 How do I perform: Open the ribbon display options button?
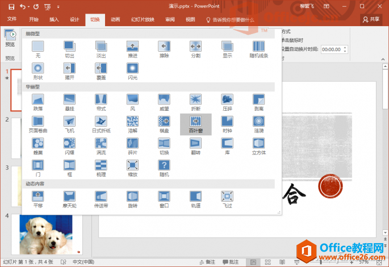327,6
